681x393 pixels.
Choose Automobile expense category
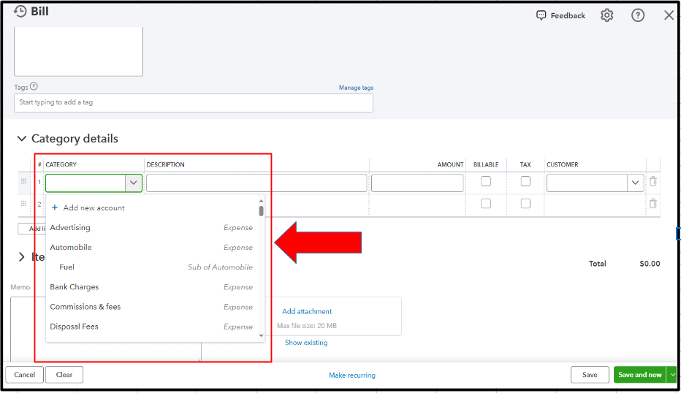[x=152, y=248]
